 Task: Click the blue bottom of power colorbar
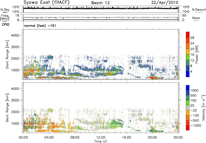click(x=188, y=74)
